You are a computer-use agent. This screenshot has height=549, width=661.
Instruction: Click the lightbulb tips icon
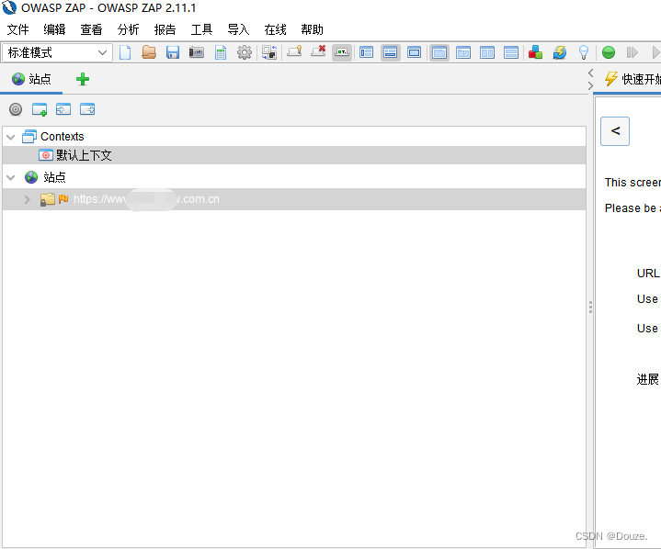tap(584, 52)
